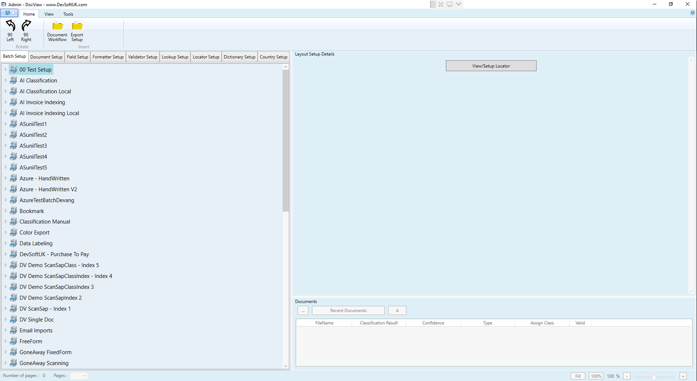Click the DocView app icon in the titlebar

click(3, 4)
